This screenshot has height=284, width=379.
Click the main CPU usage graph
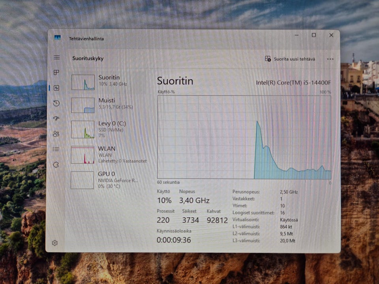(x=244, y=137)
